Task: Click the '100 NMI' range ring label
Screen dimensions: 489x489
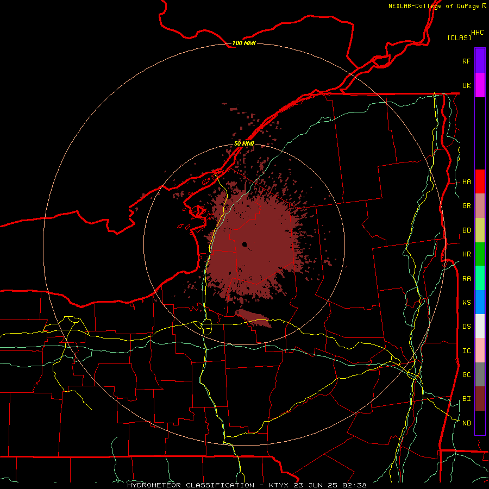Action: point(244,43)
